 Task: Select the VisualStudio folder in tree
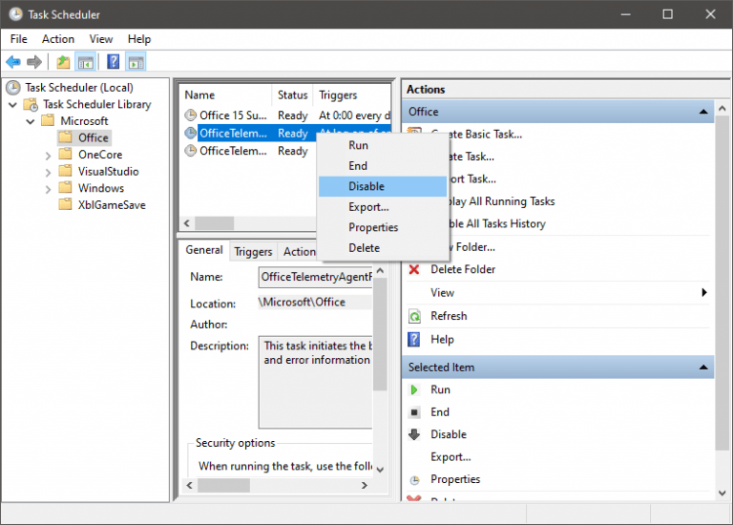pos(108,172)
